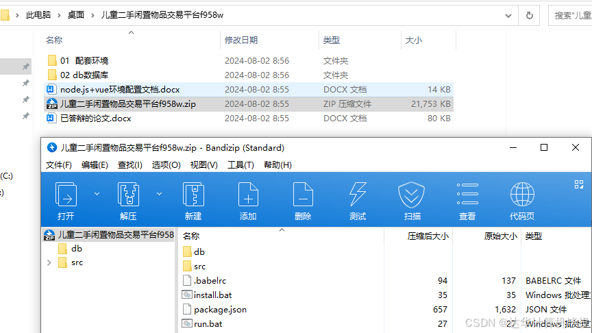Click the Open (打开) toolbar icon in Bandizip
592x333 pixels.
[66, 195]
